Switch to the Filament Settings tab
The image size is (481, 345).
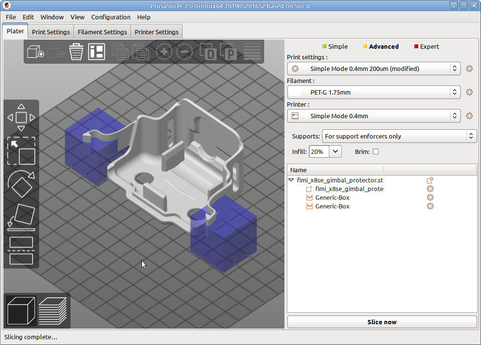[x=102, y=32]
